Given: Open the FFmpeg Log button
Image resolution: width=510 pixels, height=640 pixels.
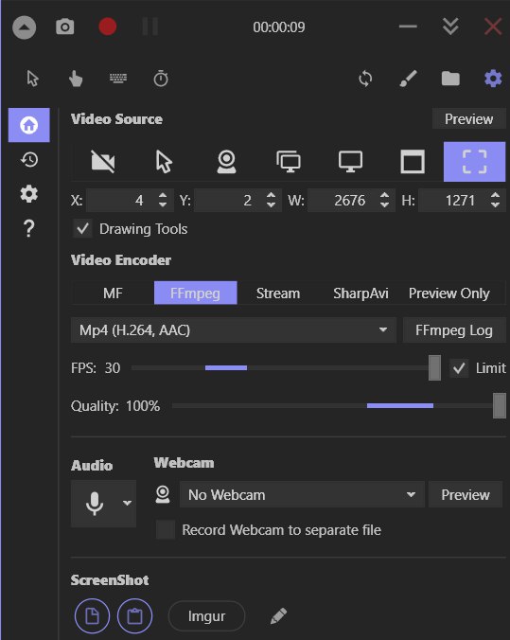Looking at the screenshot, I should click(454, 329).
